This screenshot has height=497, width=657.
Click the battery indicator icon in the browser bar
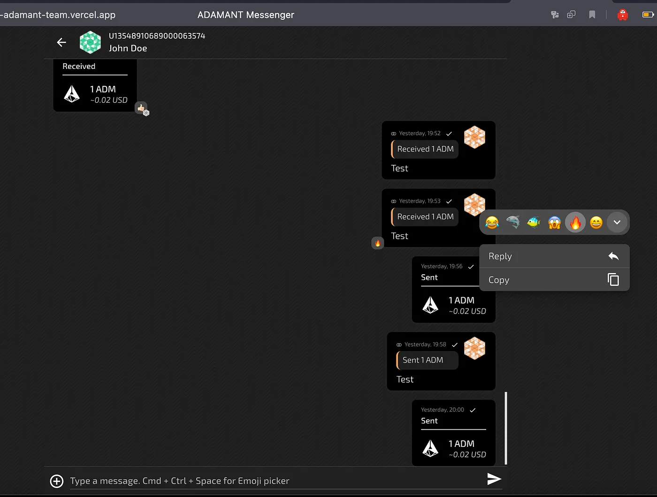tap(648, 15)
